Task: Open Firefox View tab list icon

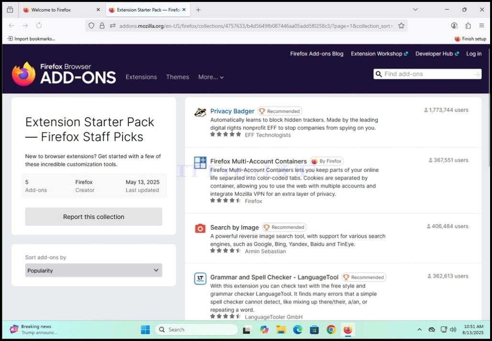Action: pos(10,10)
